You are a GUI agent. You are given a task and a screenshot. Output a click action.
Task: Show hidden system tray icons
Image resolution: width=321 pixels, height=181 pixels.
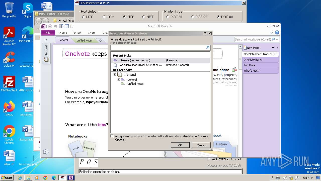tap(272, 178)
